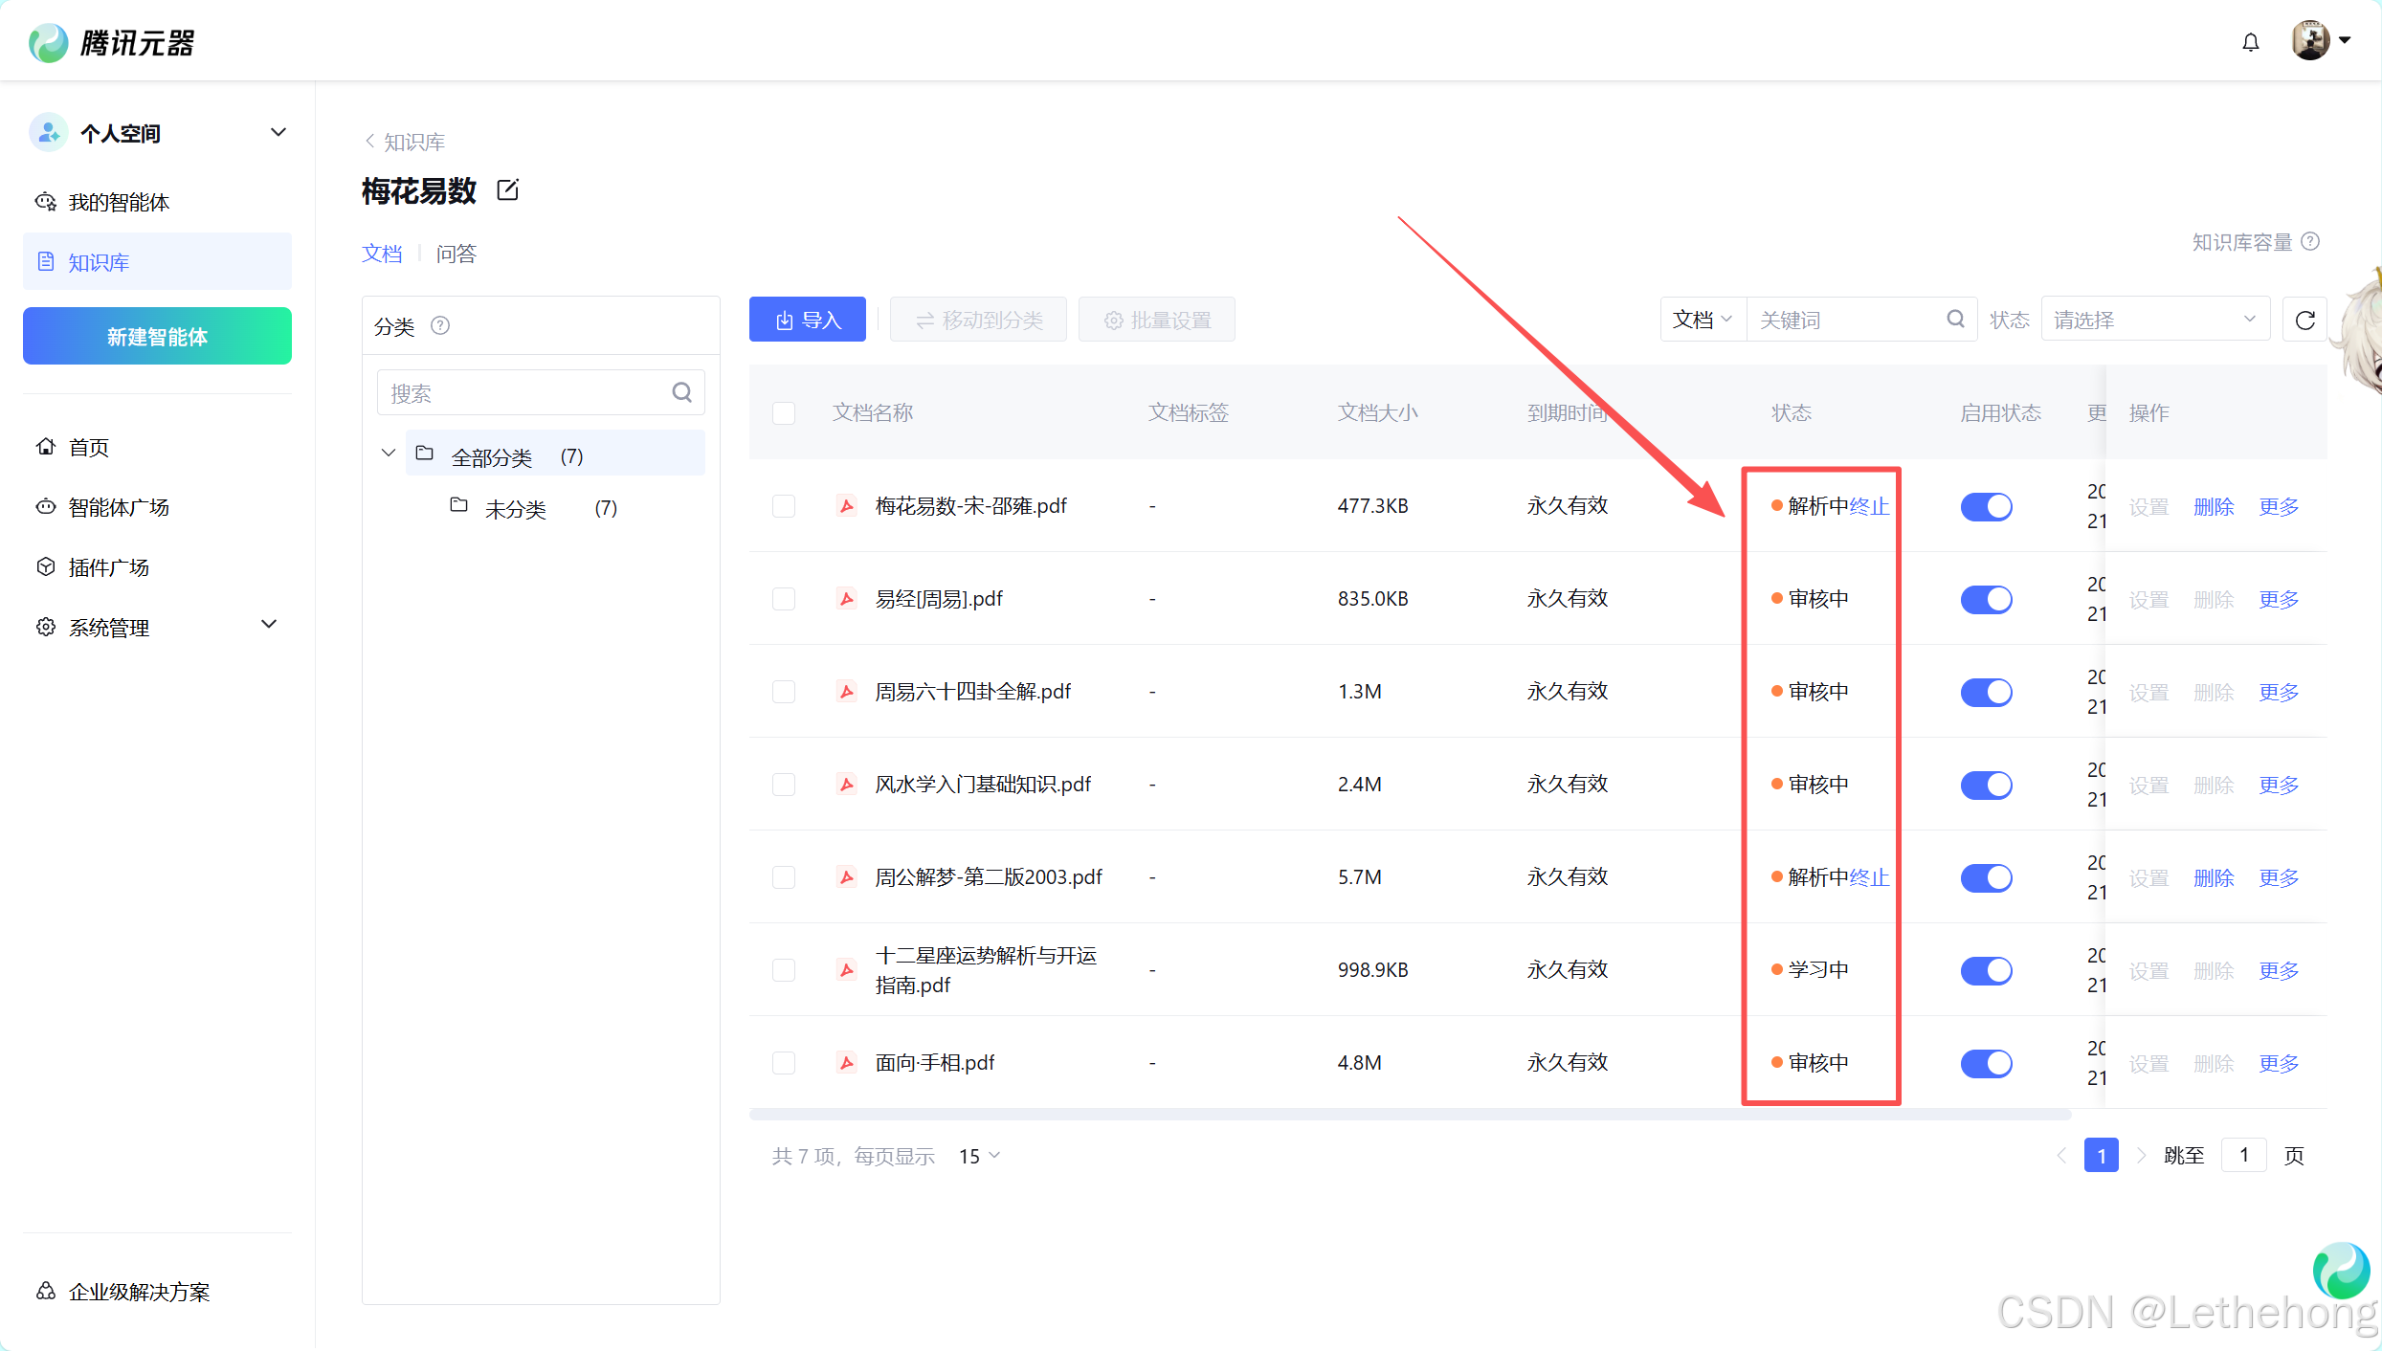The height and width of the screenshot is (1351, 2382).
Task: Tick the select-all checkbox in table header
Action: coord(784,413)
